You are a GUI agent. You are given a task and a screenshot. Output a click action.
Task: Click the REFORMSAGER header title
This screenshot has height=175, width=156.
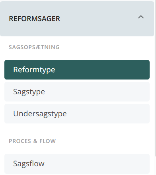[35, 19]
